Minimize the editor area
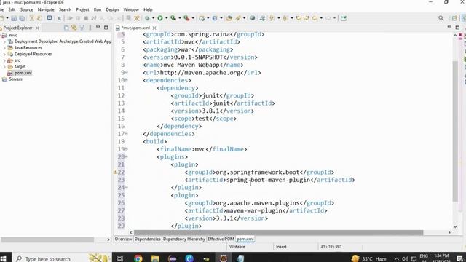 (x=449, y=27)
